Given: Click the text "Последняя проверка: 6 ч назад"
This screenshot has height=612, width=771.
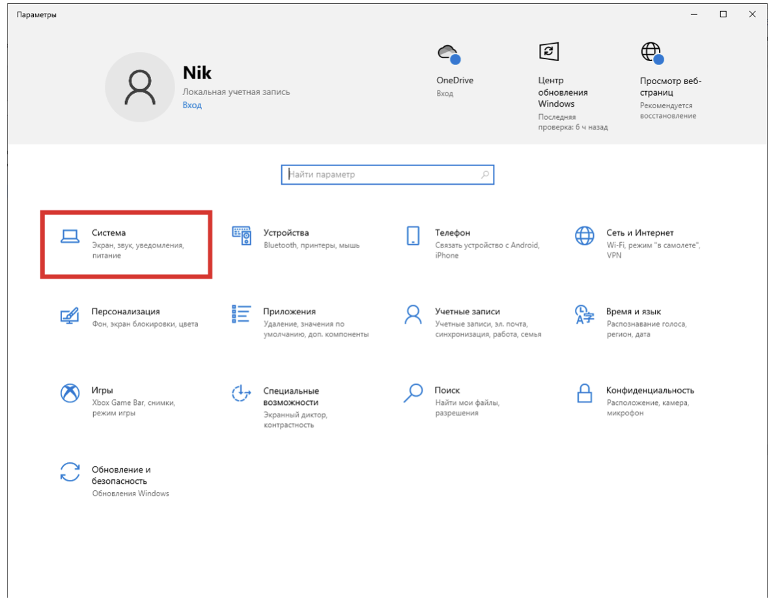Looking at the screenshot, I should (x=573, y=122).
